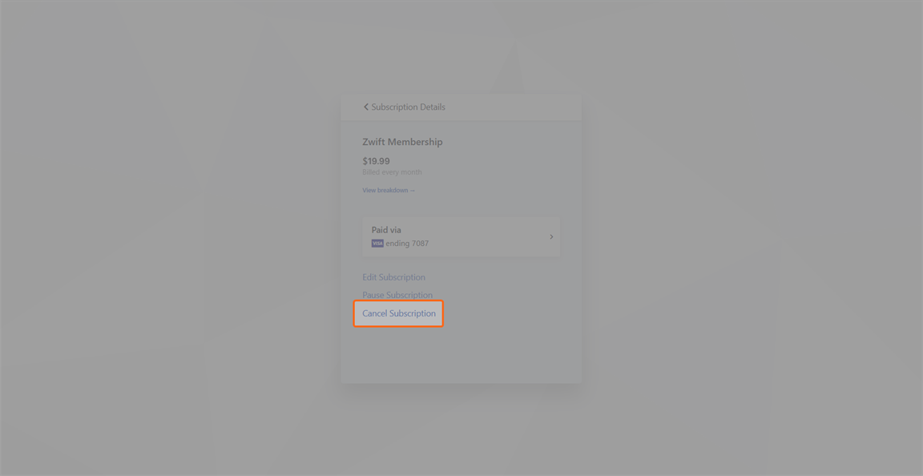The height and width of the screenshot is (476, 923).
Task: Click the 'Billed every month' text
Action: 392,172
